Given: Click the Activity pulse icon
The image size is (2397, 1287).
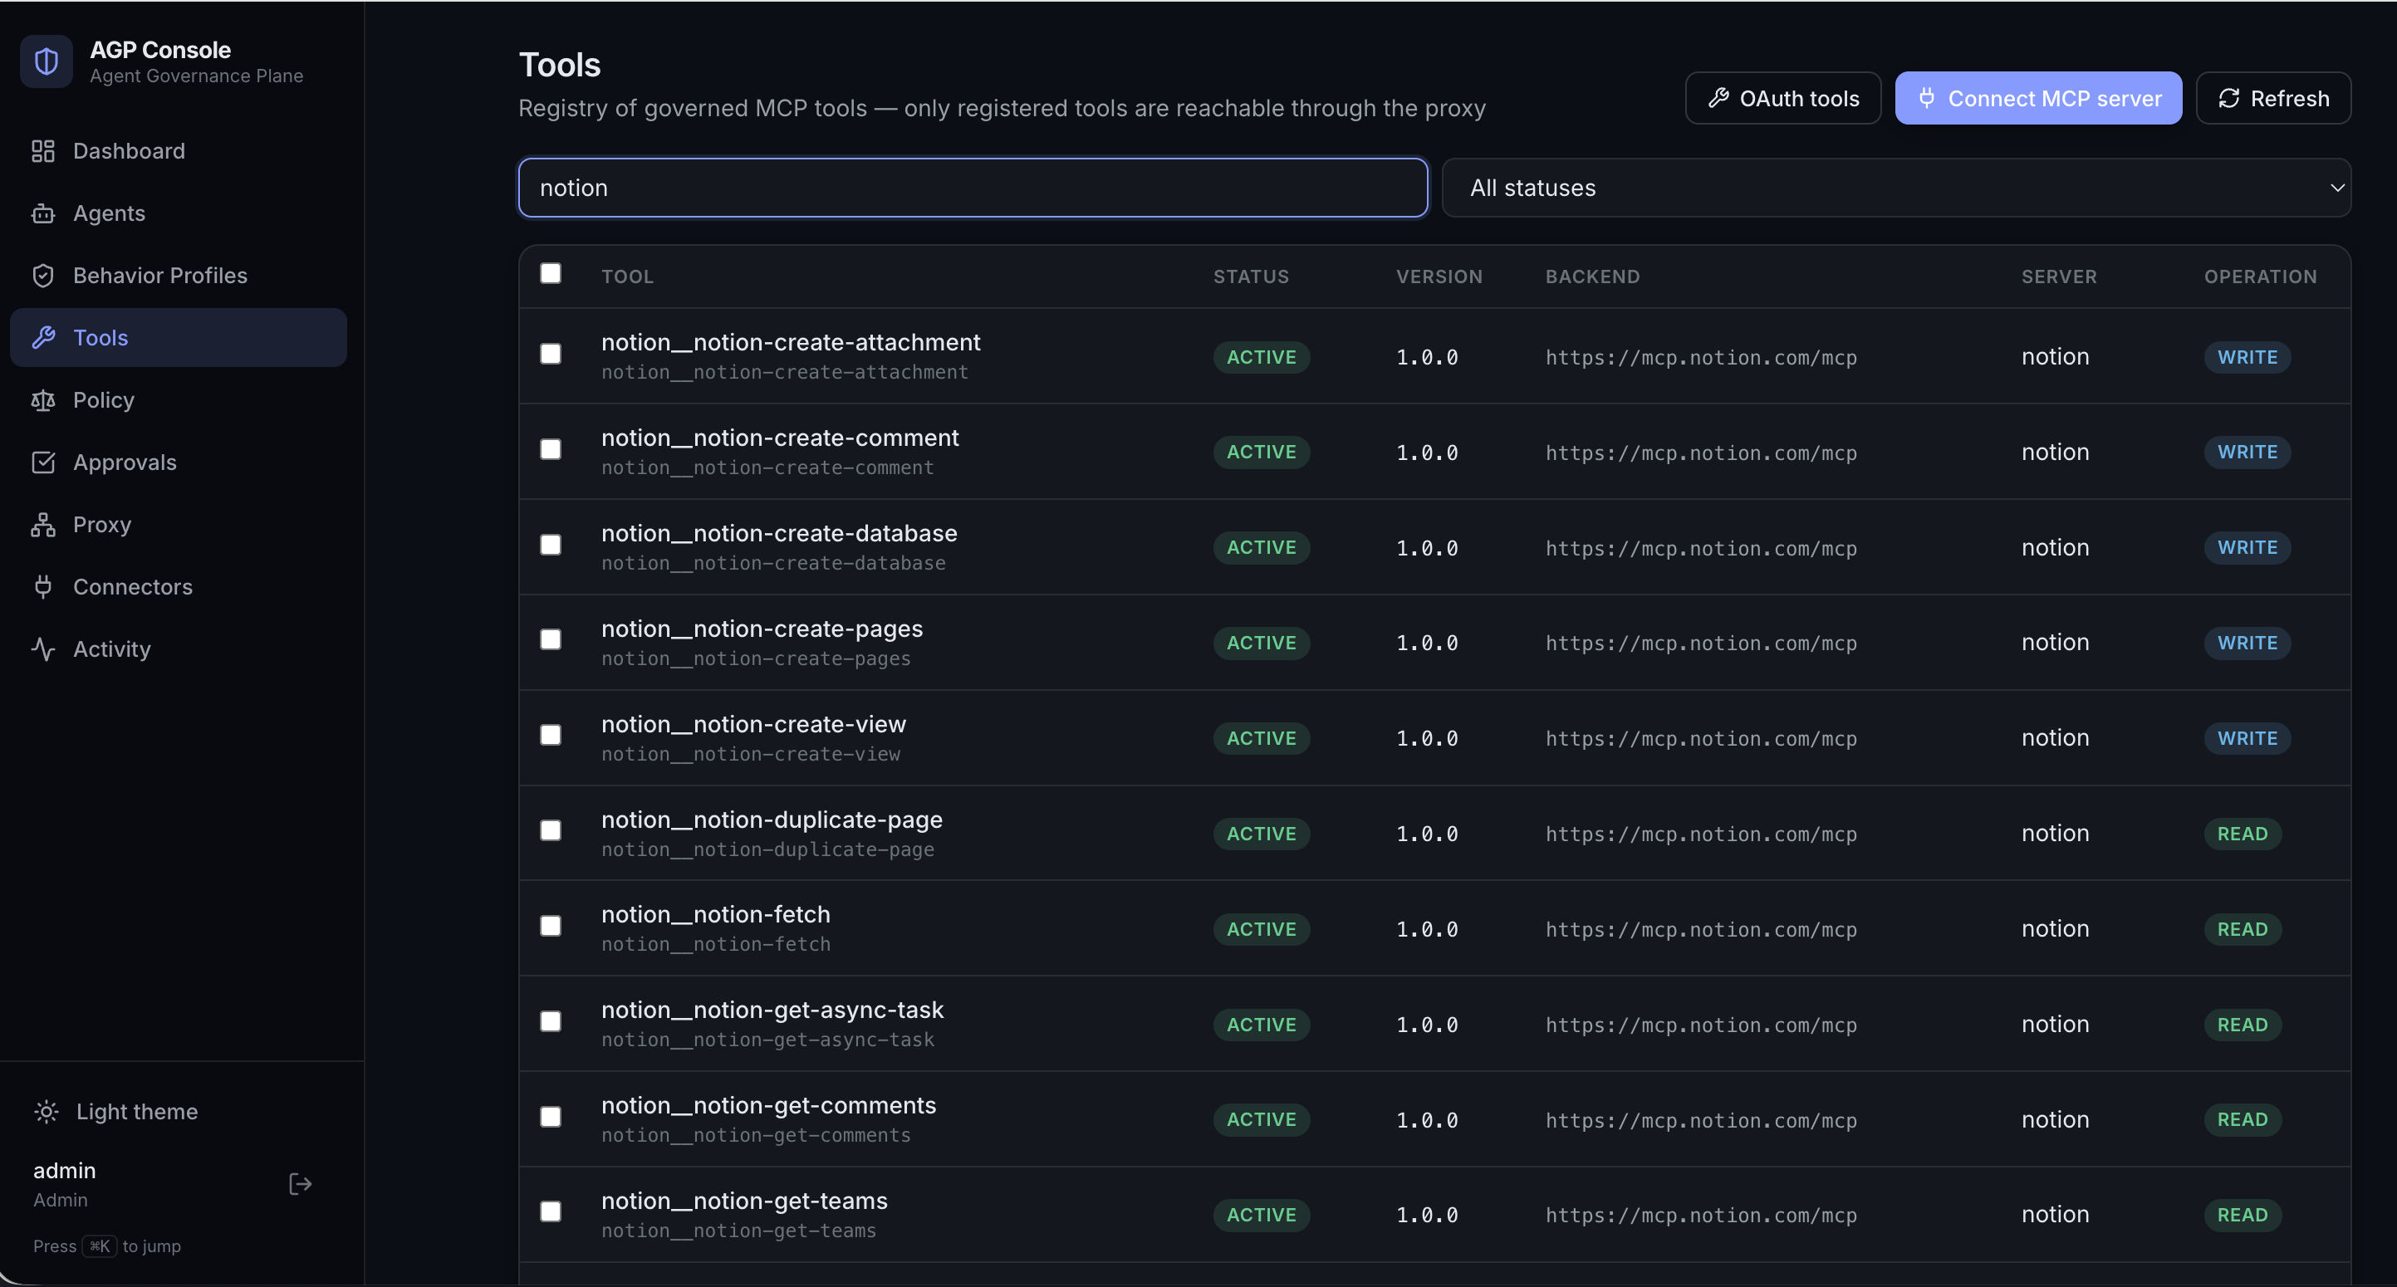Looking at the screenshot, I should coord(43,649).
